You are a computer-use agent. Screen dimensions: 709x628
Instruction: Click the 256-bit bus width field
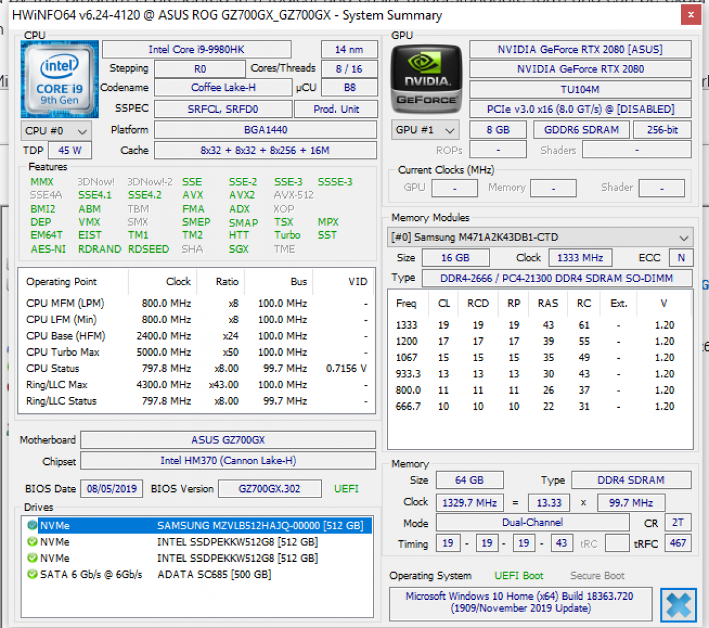[x=662, y=130]
